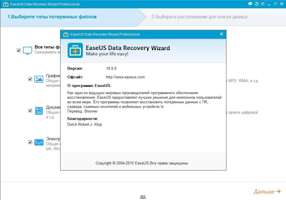The width and height of the screenshot is (286, 200).
Task: Click the main window title bar app icon
Action: (x=6, y=4)
